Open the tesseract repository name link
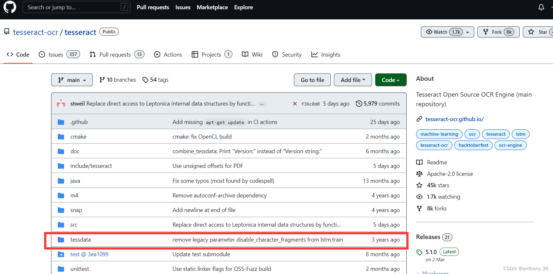Screen dimensions: 553x274 80,32
